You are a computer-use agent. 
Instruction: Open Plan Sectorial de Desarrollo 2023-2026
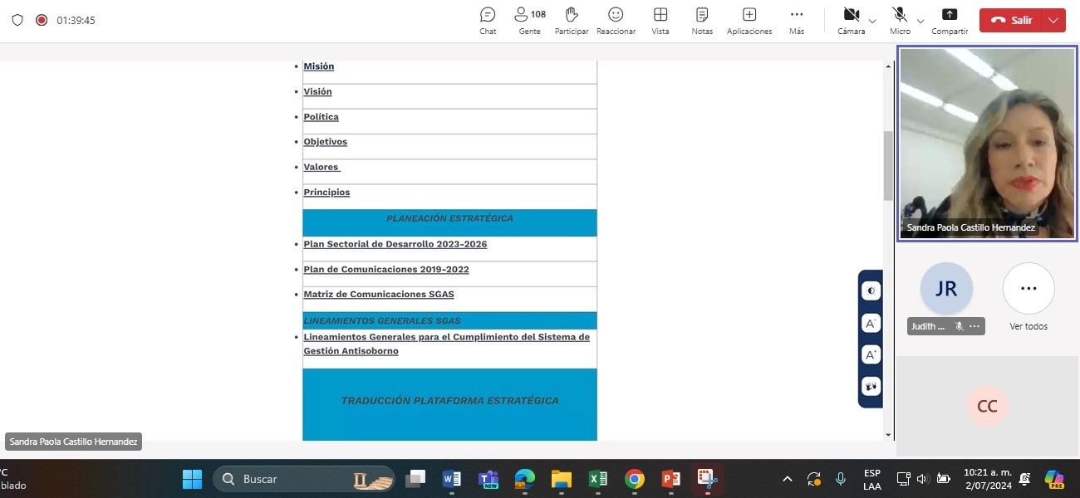pos(395,244)
